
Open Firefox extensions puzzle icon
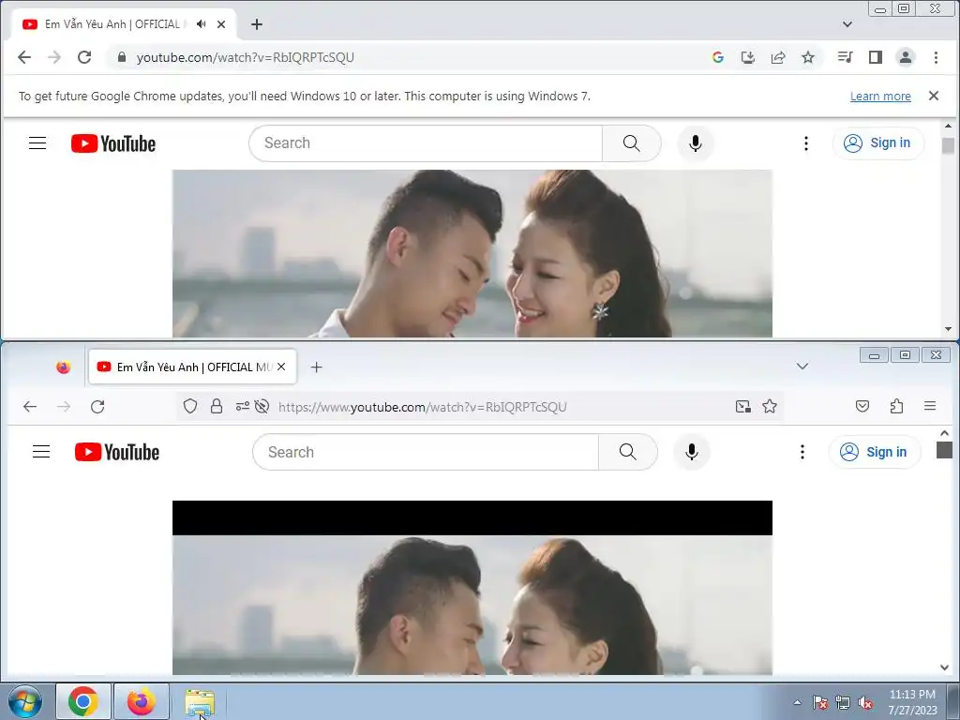point(896,406)
